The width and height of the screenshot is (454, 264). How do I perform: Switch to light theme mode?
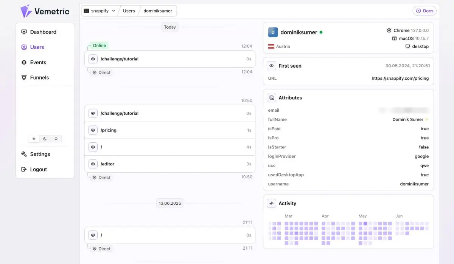click(34, 139)
